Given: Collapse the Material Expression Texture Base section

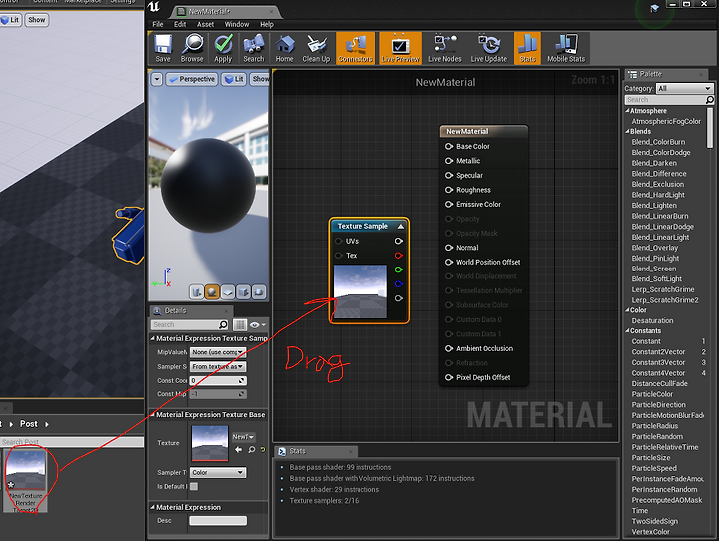Looking at the screenshot, I should (x=152, y=414).
